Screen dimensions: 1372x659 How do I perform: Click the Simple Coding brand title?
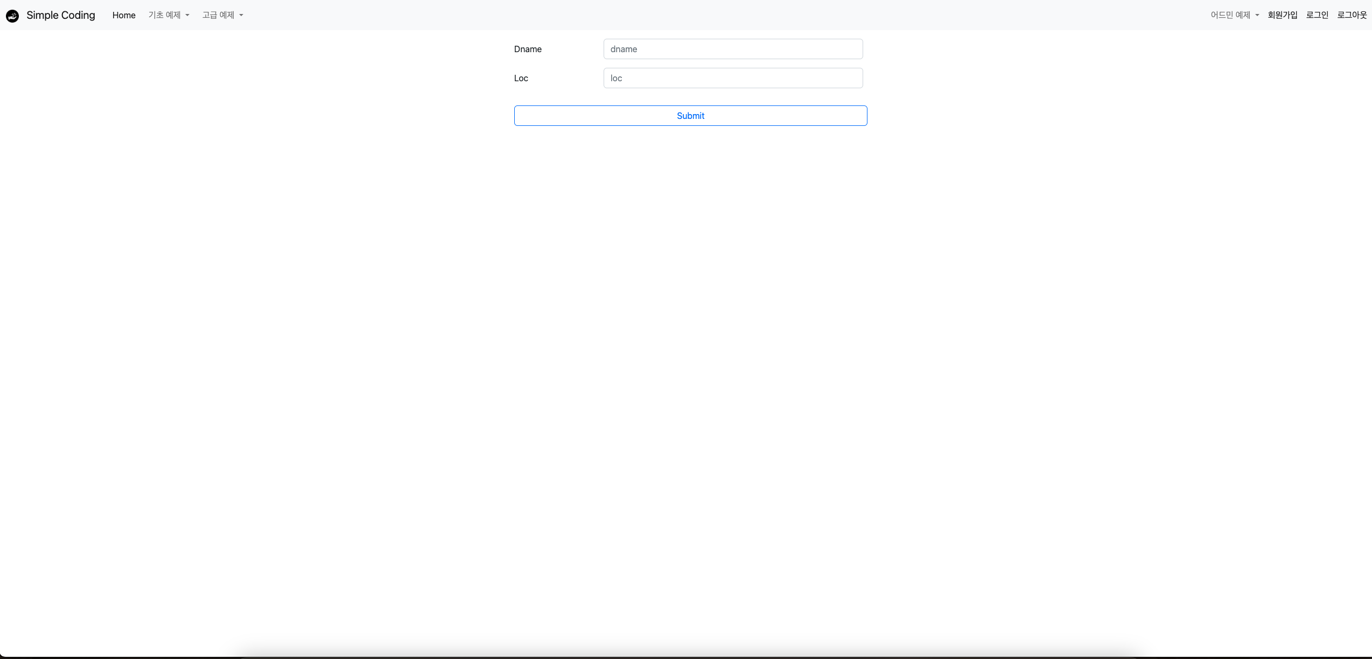coord(60,15)
